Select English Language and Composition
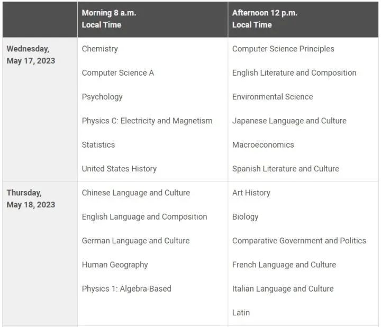381x327 pixels. (144, 216)
